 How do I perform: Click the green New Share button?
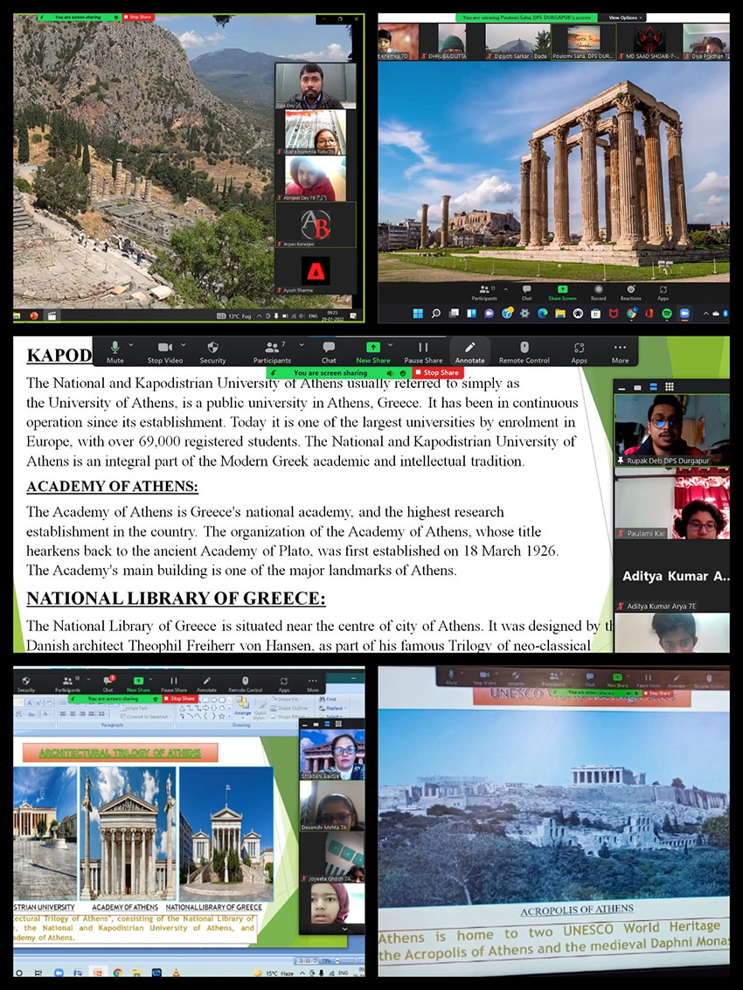click(x=373, y=351)
